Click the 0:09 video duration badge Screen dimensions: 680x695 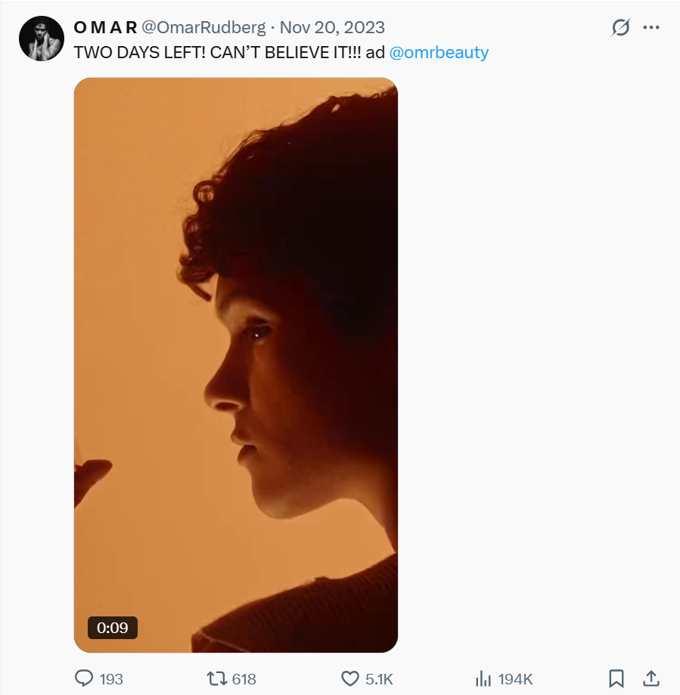(113, 627)
